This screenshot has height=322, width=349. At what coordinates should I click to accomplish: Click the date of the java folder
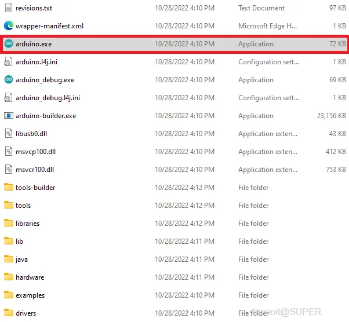pos(185,259)
